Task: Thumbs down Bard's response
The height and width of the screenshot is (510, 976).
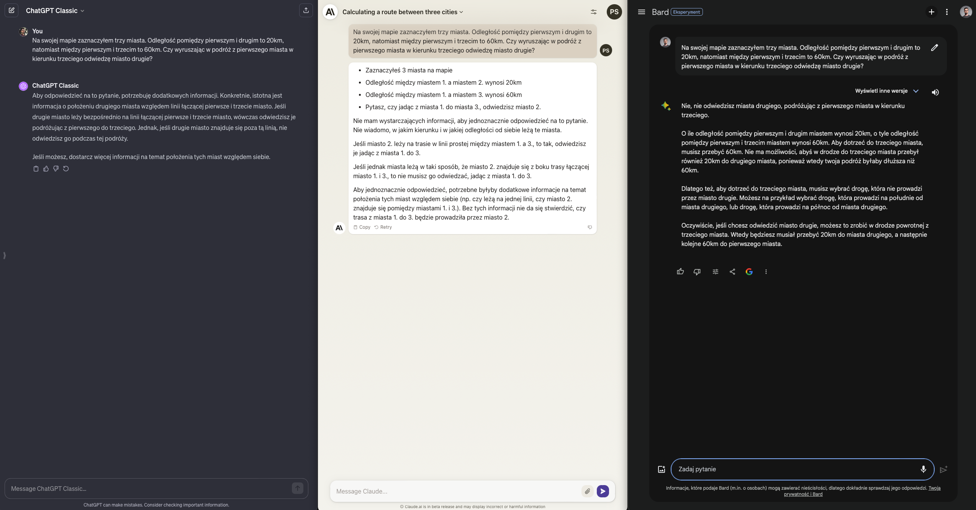Action: (x=697, y=272)
